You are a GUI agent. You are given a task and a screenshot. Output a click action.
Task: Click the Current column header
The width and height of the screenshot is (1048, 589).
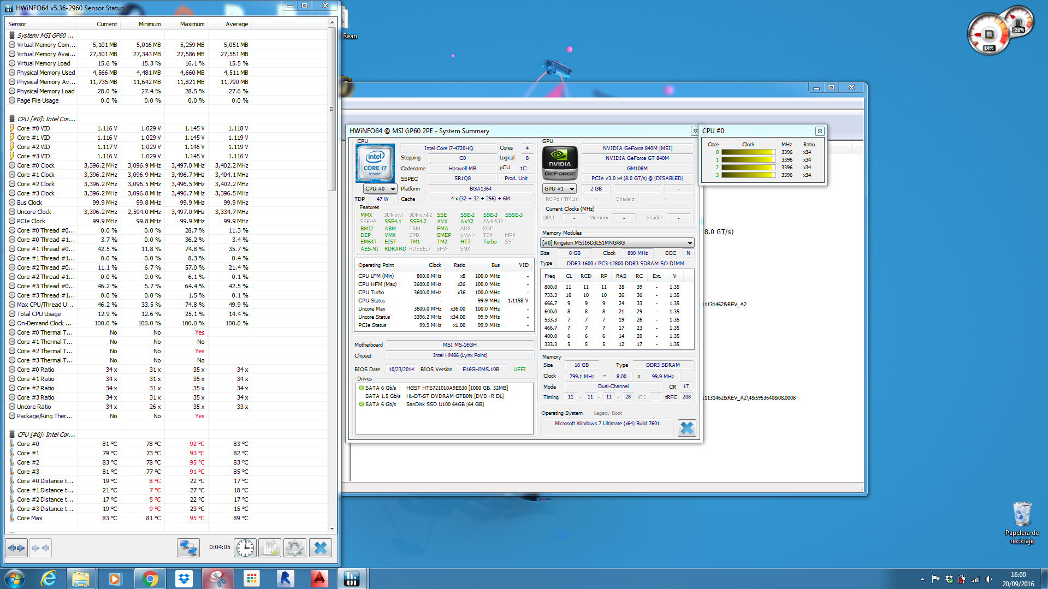[x=99, y=24]
